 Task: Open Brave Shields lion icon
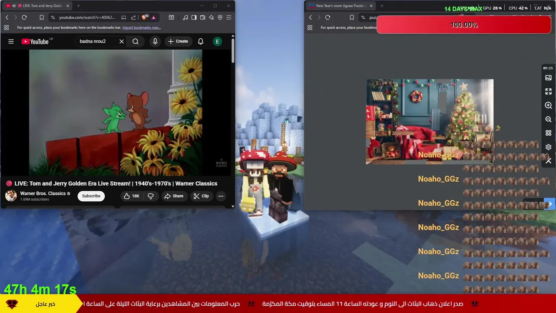(145, 17)
